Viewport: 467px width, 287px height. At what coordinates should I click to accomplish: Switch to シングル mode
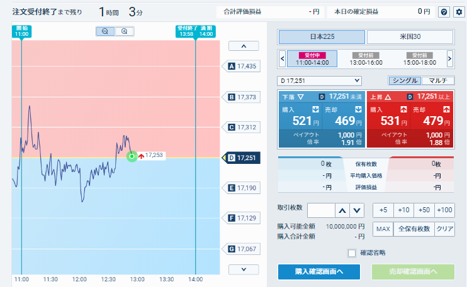click(x=404, y=80)
